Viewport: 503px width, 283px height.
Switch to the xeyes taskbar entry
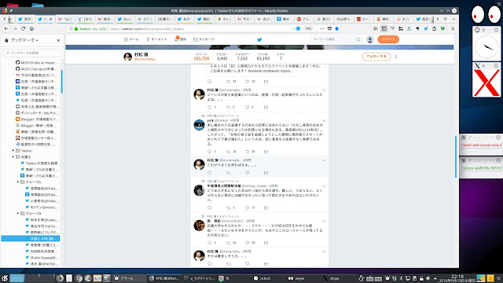coord(296,278)
